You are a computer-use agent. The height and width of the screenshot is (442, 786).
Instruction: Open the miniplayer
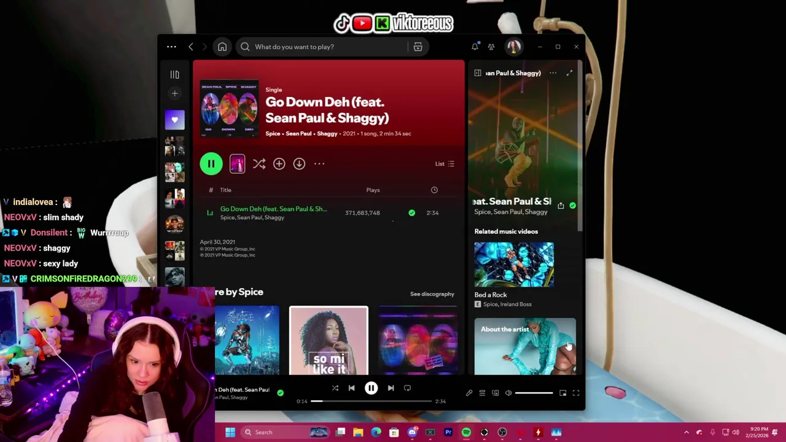tap(562, 393)
